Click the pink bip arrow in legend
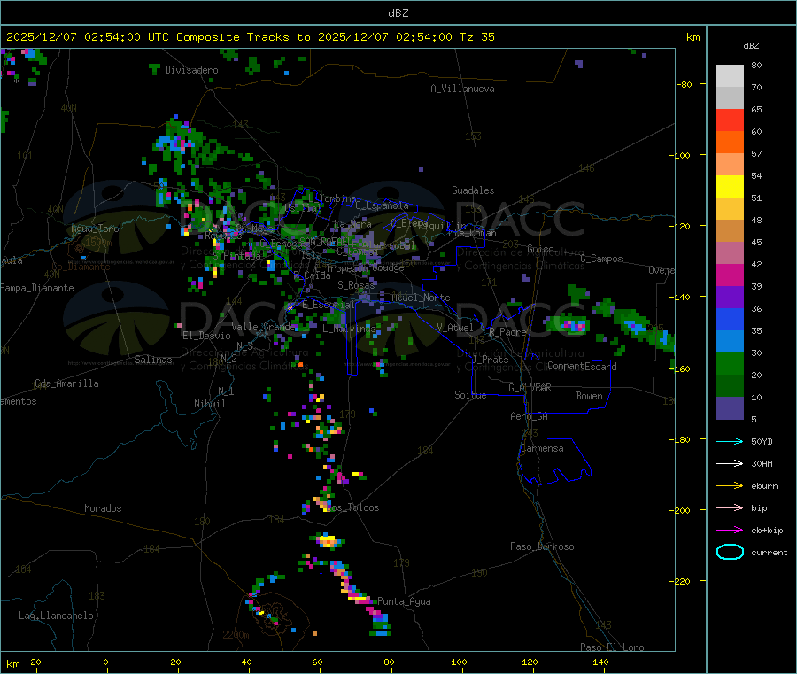797x674 pixels. click(730, 507)
